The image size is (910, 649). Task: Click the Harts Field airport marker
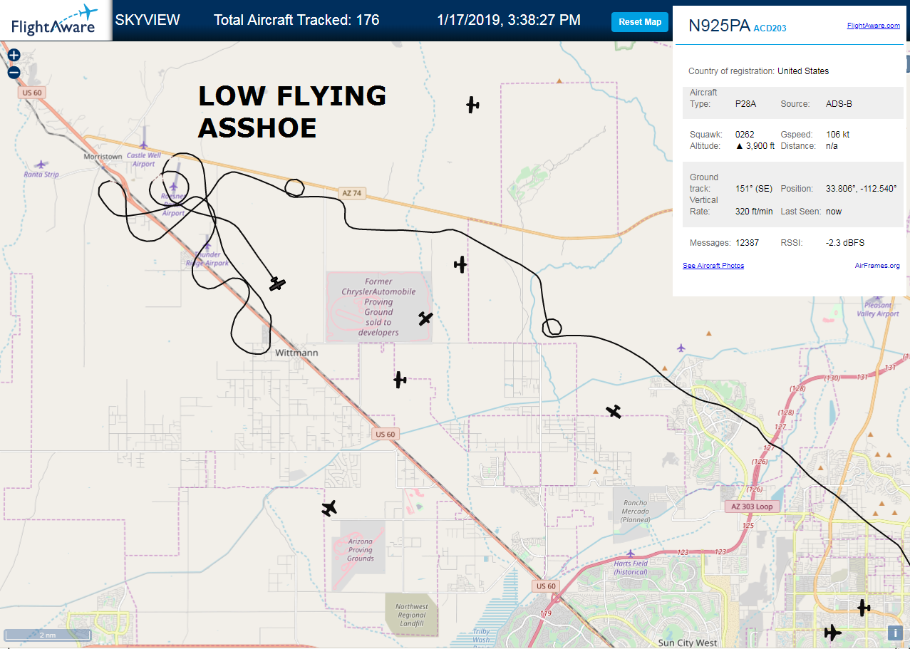point(630,553)
